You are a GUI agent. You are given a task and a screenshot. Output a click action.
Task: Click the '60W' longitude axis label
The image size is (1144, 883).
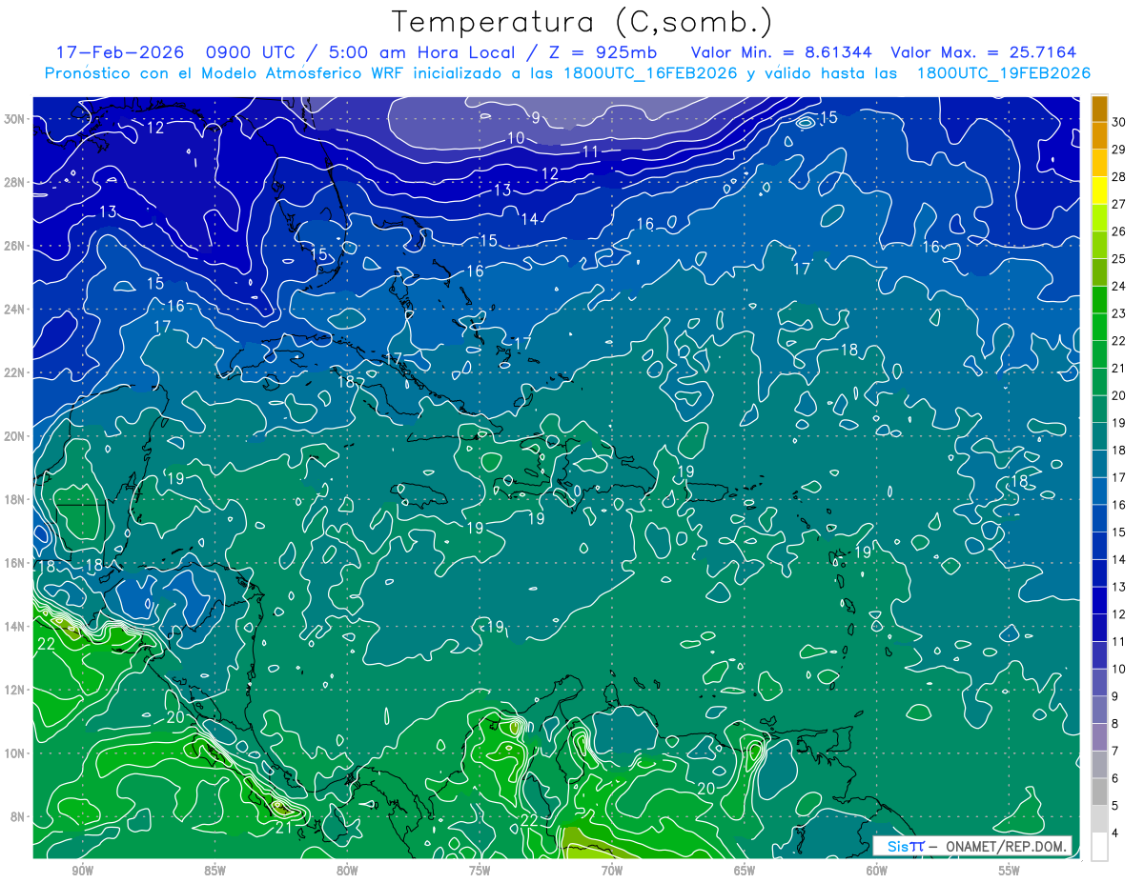tap(877, 871)
